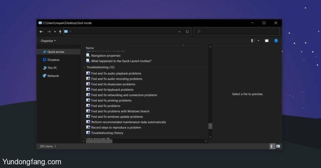
Task: Click the Quick access star icon
Action: pos(44,52)
